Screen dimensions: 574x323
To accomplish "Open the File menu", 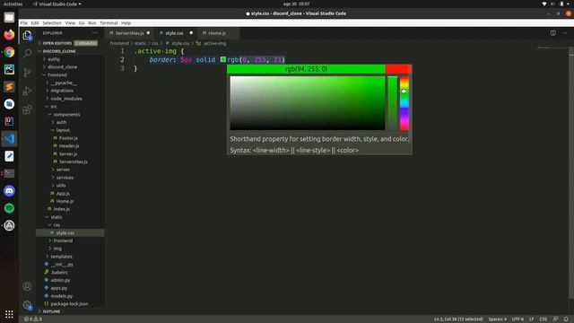I will point(24,22).
